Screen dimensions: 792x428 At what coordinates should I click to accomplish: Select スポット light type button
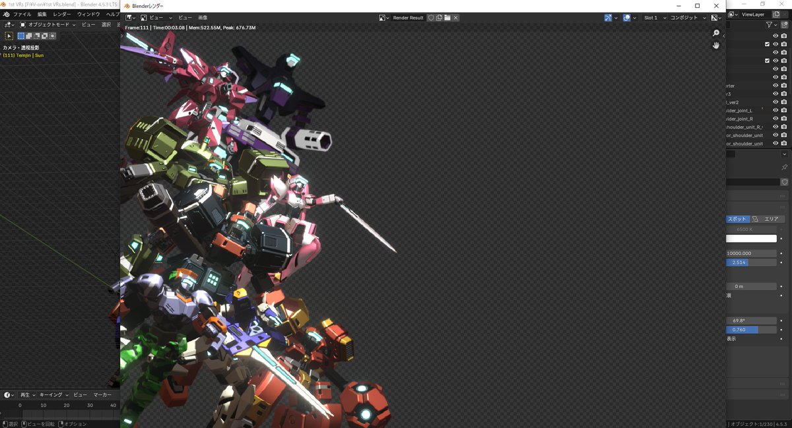(737, 219)
